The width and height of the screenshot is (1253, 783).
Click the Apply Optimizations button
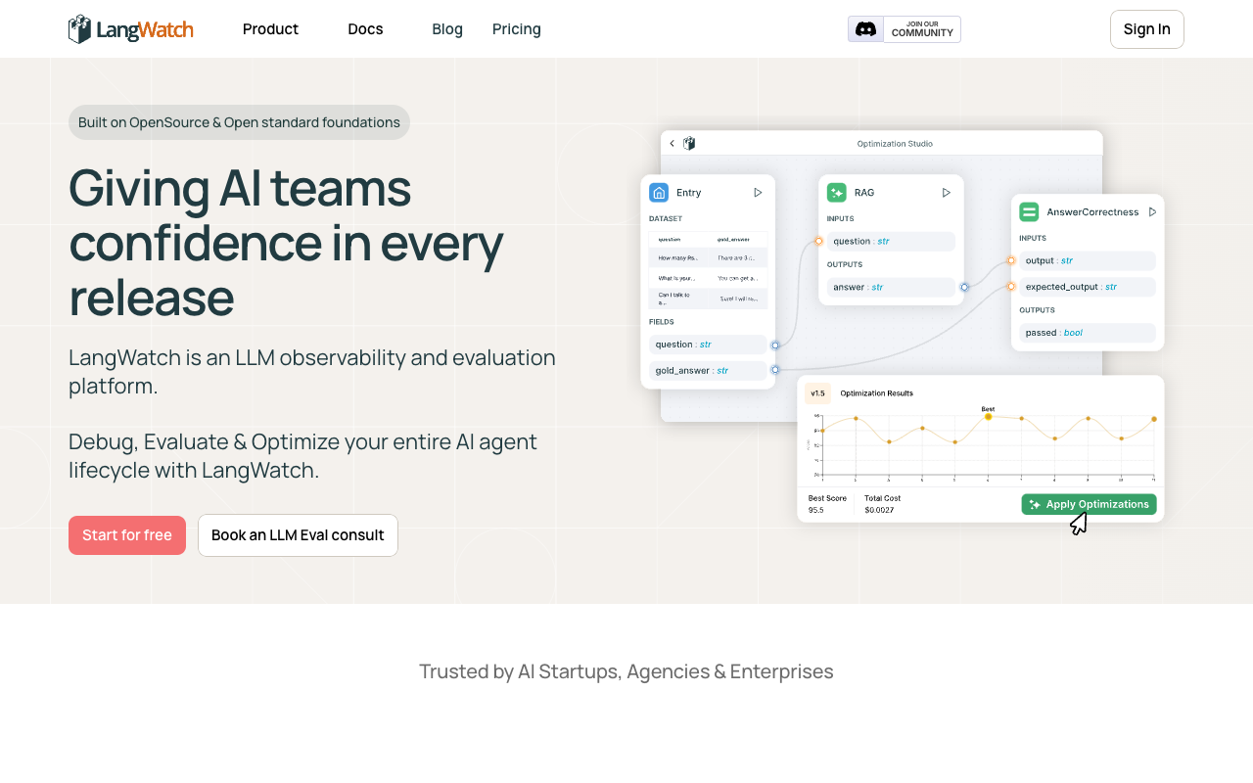point(1089,504)
